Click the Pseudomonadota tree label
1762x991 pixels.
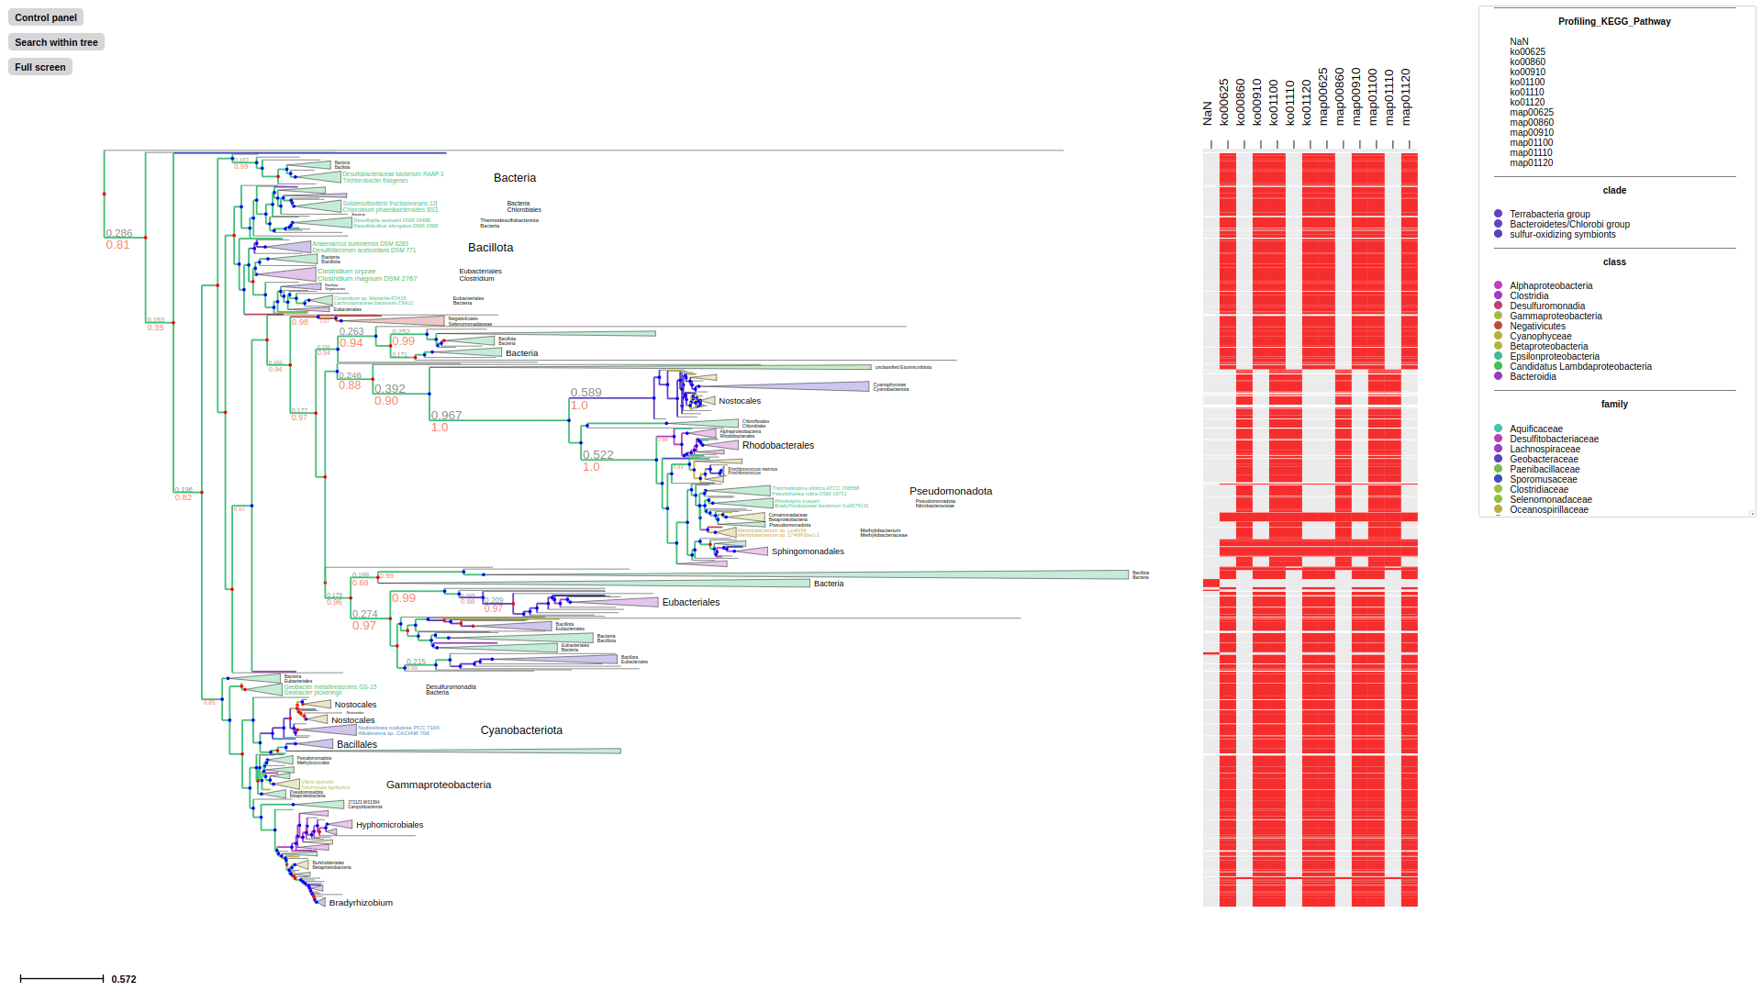click(x=951, y=491)
